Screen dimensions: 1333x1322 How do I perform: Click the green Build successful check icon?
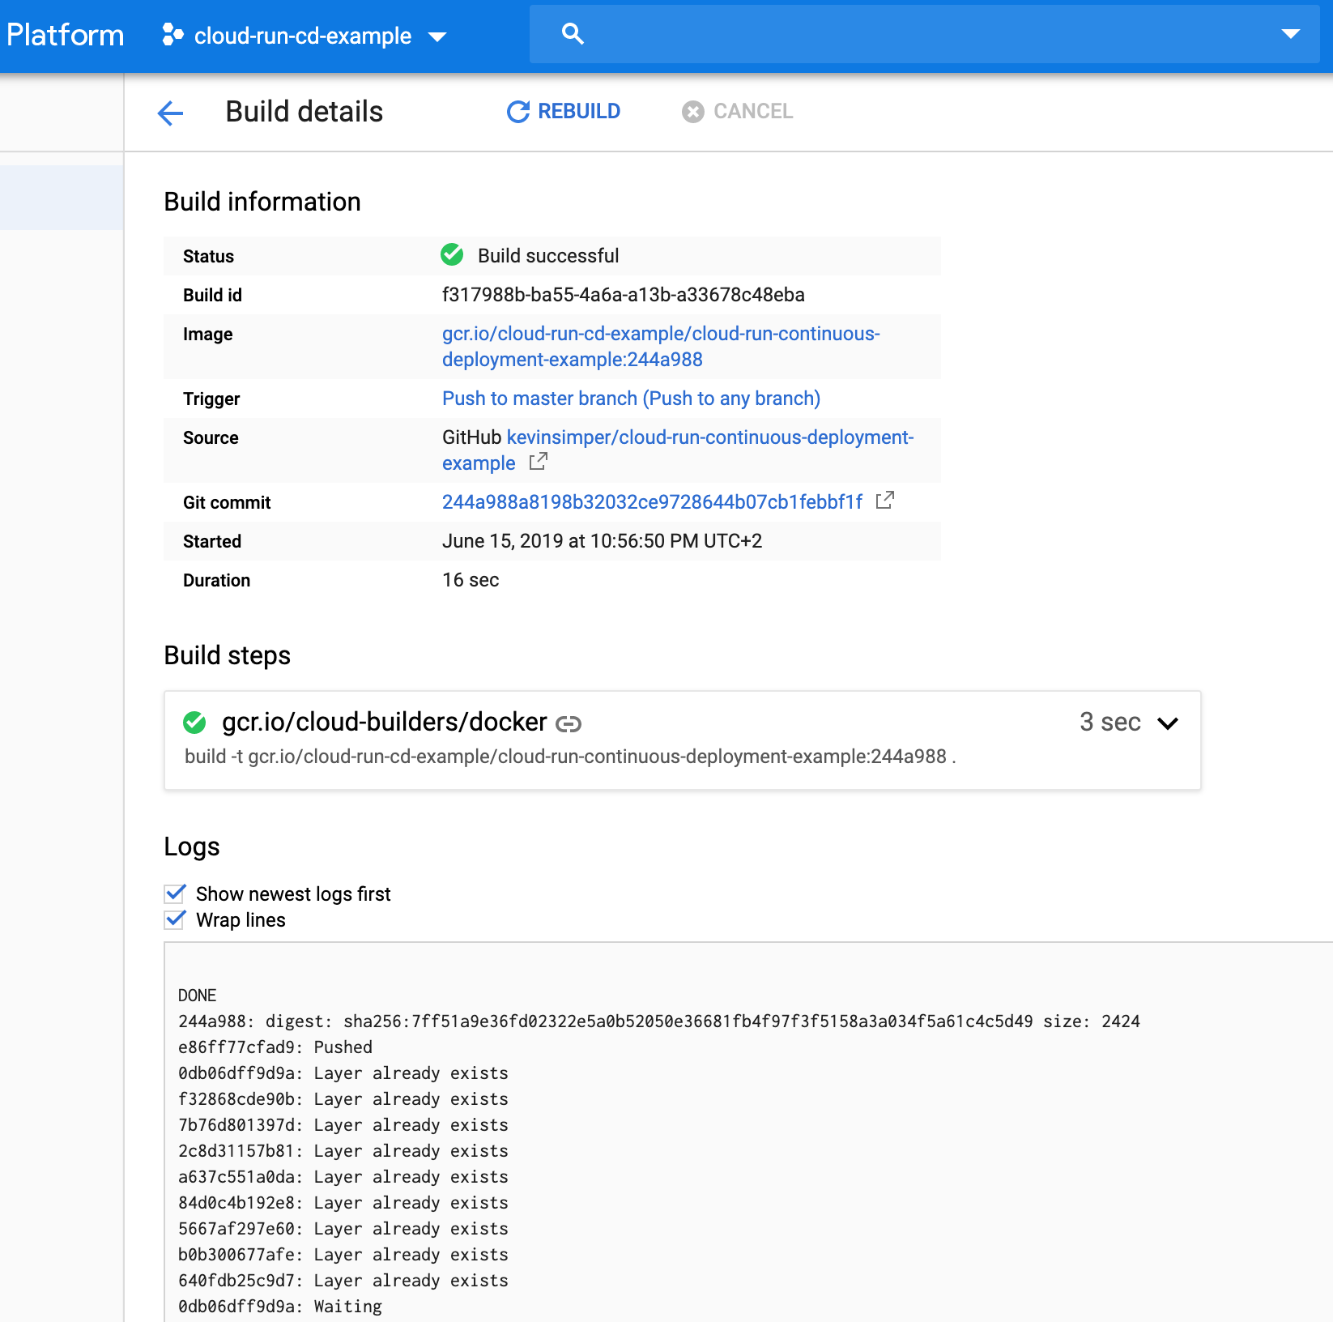(x=452, y=255)
